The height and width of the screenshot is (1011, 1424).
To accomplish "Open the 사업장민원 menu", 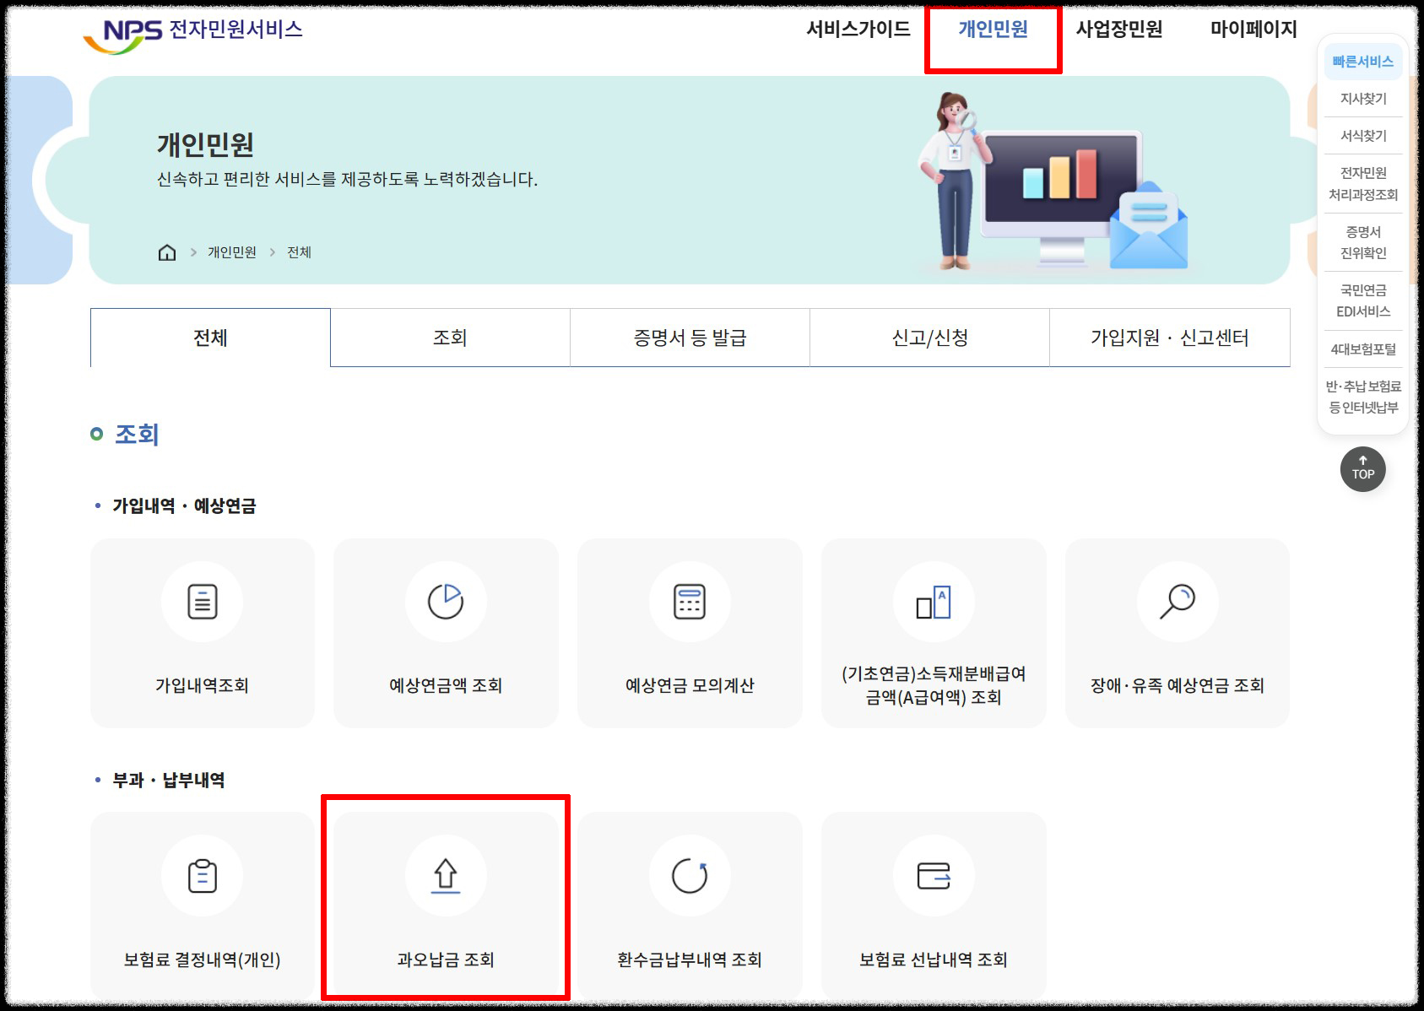I will [x=1120, y=30].
